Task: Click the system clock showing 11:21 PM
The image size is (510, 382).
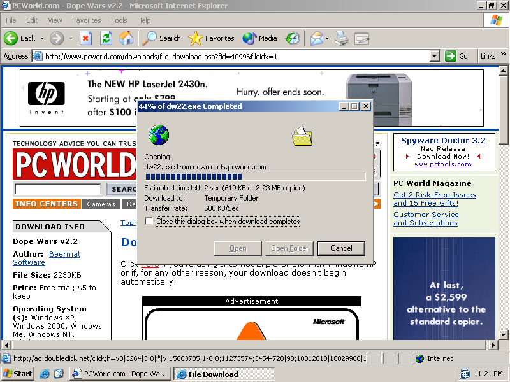Action: tap(488, 374)
